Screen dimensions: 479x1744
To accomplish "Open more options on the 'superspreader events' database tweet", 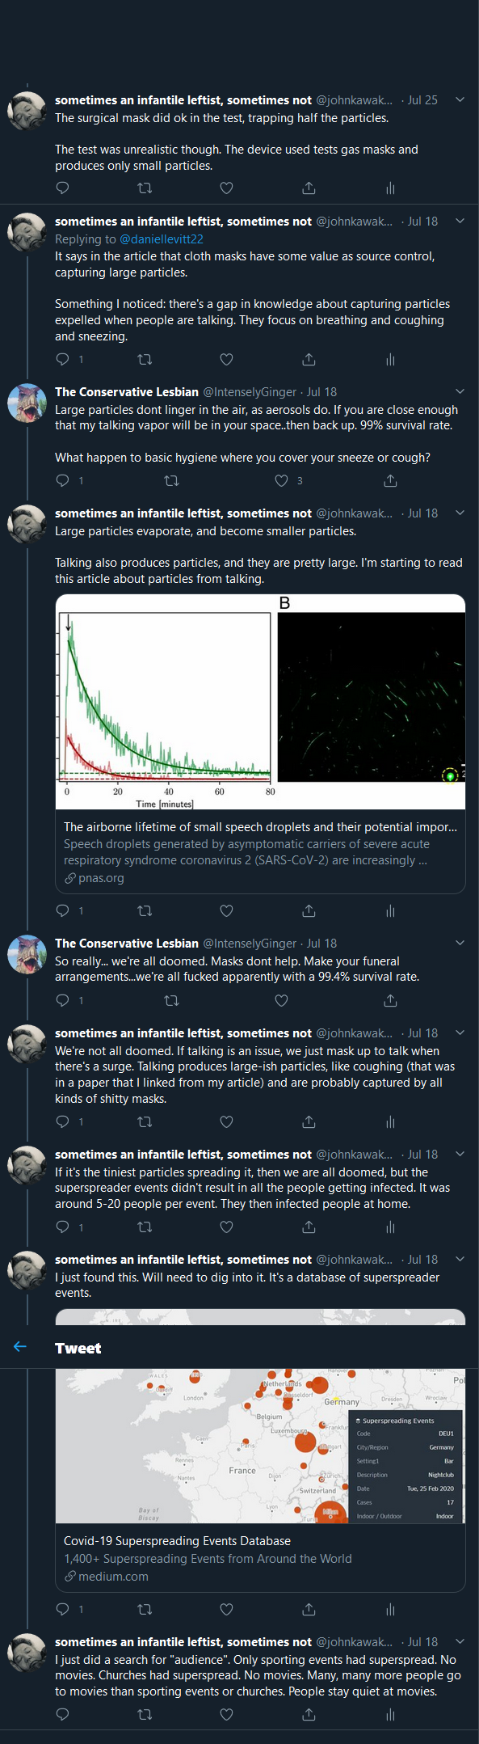I will coord(460,1259).
